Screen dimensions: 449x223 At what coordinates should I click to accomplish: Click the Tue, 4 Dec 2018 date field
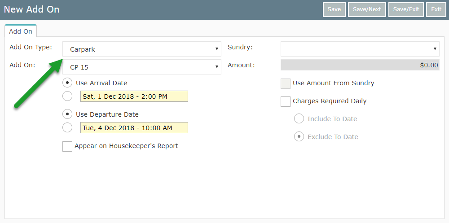pyautogui.click(x=134, y=128)
